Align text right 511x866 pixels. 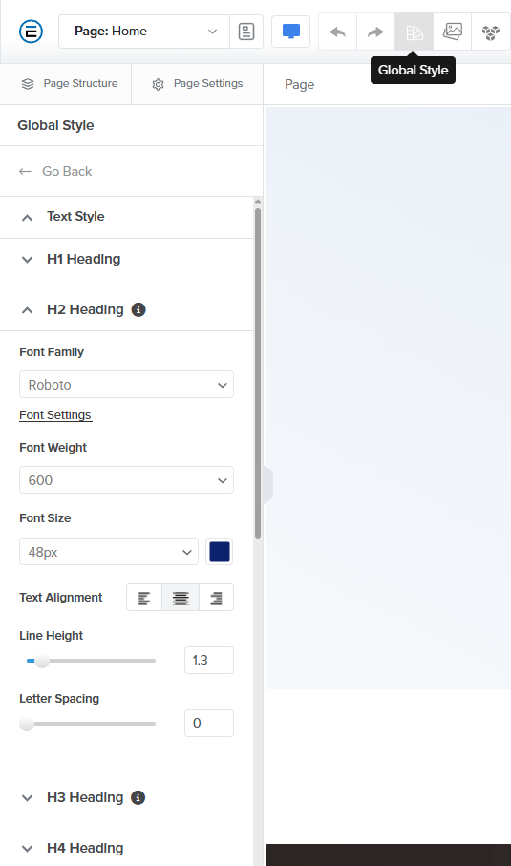point(216,598)
